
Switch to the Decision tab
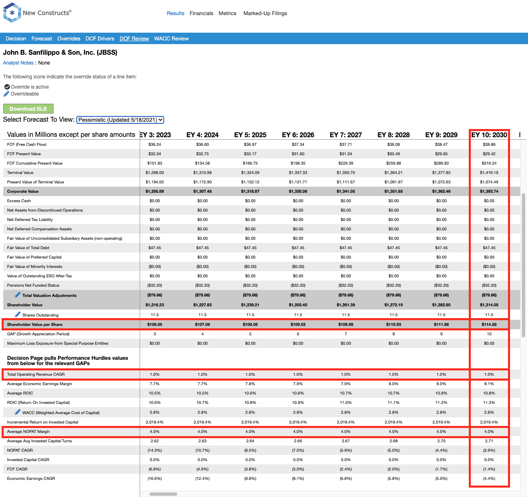point(16,39)
